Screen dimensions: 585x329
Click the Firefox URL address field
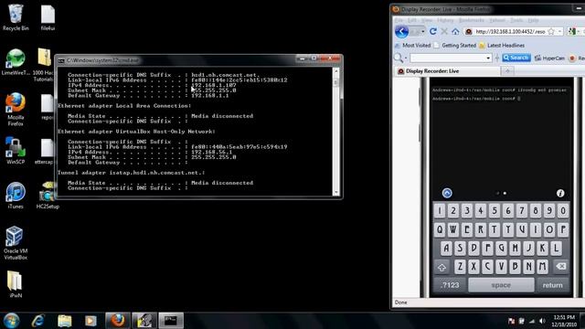click(510, 32)
